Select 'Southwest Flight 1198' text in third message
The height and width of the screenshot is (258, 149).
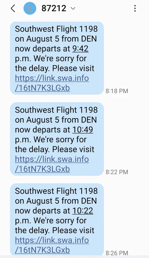tap(56, 191)
